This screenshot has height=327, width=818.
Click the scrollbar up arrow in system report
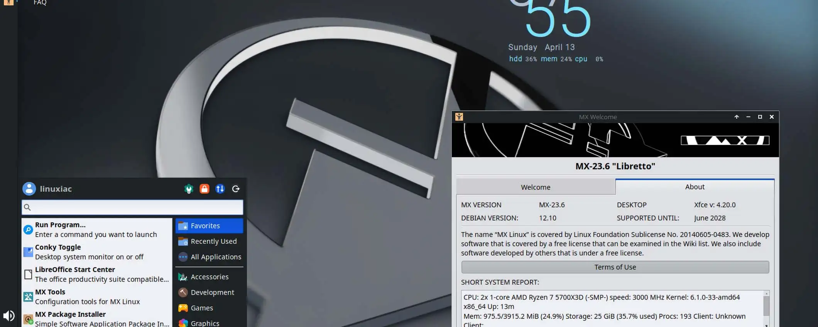point(766,293)
